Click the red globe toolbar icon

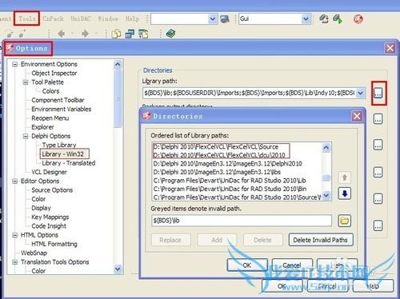(358, 19)
